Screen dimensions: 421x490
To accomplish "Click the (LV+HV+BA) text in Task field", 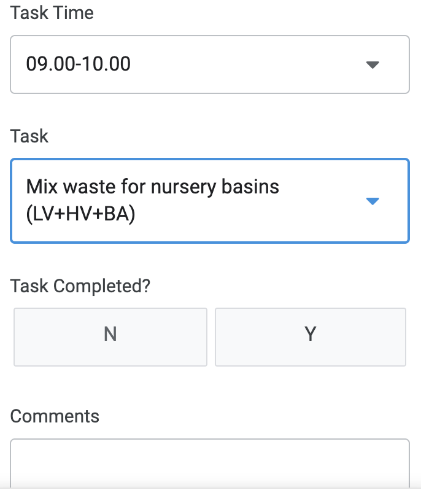I will tap(80, 214).
